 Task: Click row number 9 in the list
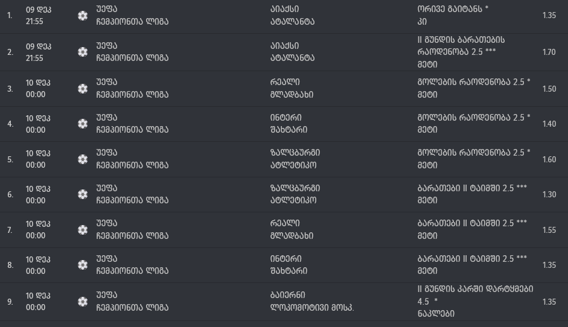click(10, 302)
